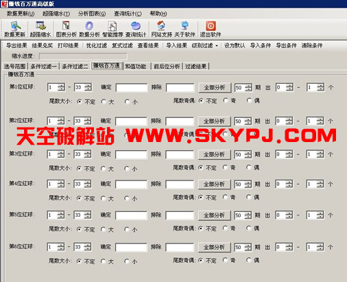Adjust the 第4位红球 50 期 spinner
The image size is (347, 282).
click(248, 184)
